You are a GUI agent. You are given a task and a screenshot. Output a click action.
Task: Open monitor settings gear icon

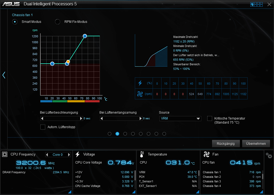[x=269, y=156]
